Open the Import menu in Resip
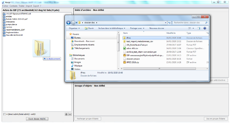The width and height of the screenshot is (230, 123). pyautogui.click(x=29, y=6)
